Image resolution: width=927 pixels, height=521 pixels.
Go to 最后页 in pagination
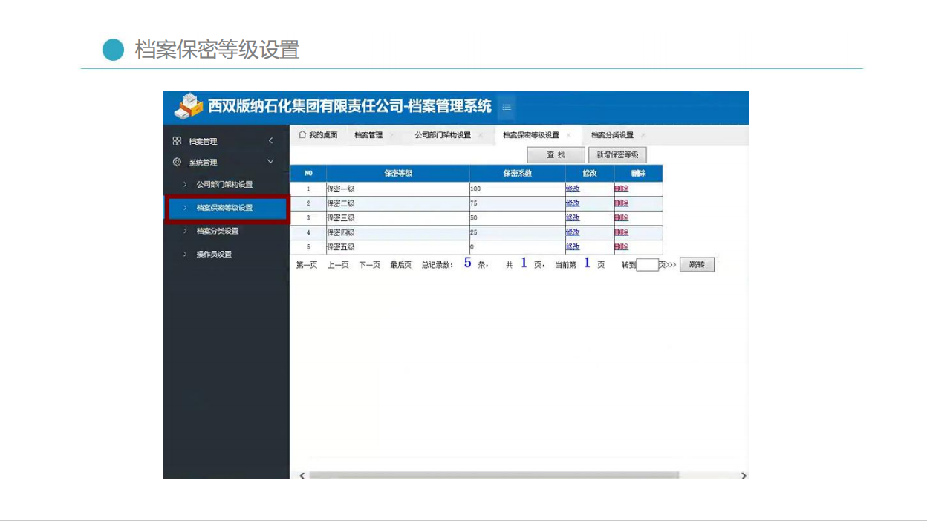click(401, 265)
